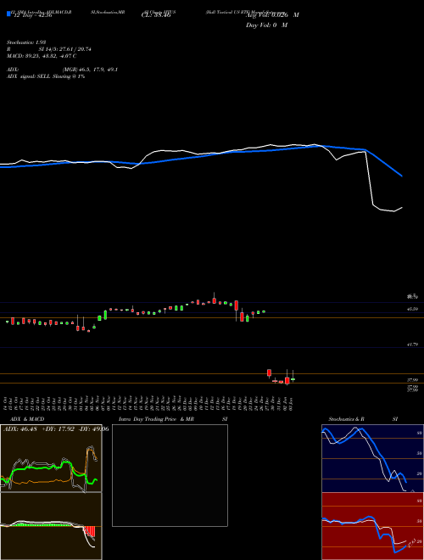Click the 'ADX: 46.48 +DY: 17.92 -DY: 49.06' readout

point(56,429)
